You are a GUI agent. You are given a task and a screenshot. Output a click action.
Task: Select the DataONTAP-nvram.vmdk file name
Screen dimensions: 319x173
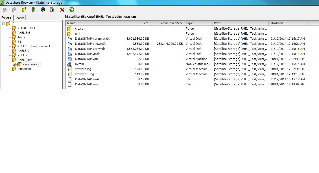92,39
